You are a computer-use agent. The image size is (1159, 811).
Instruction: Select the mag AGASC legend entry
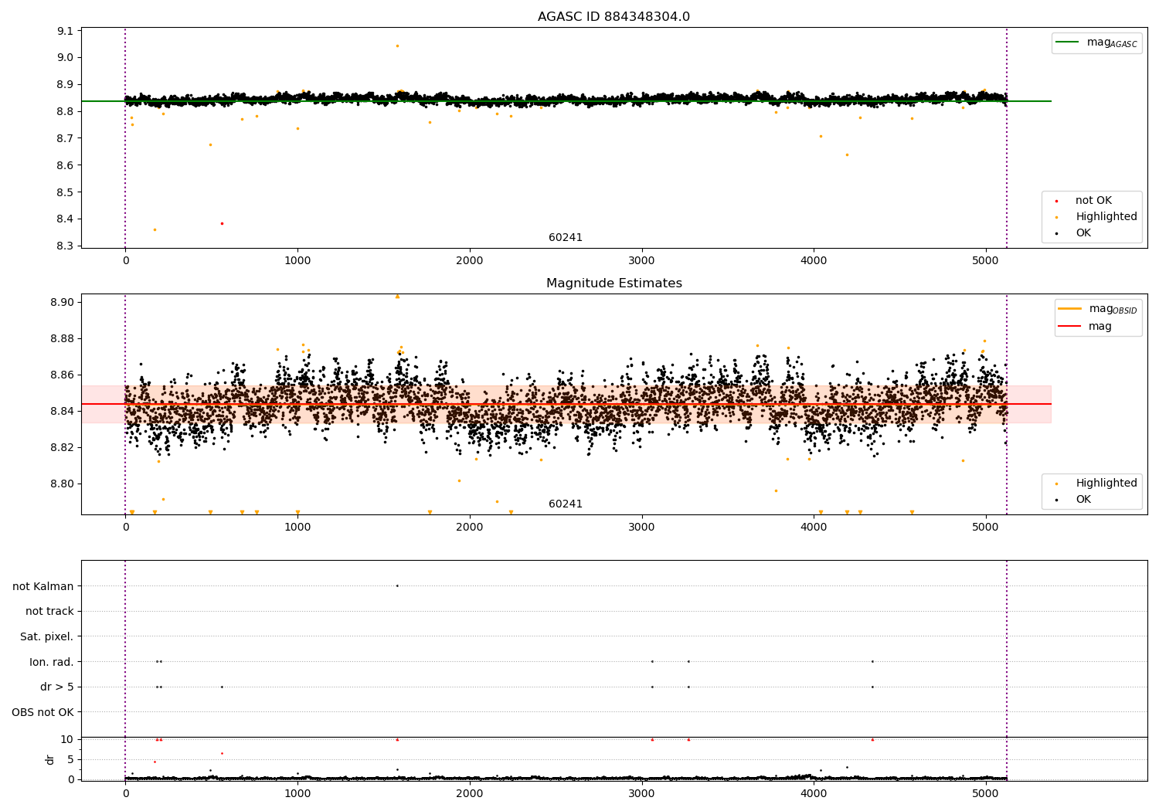pos(1096,42)
